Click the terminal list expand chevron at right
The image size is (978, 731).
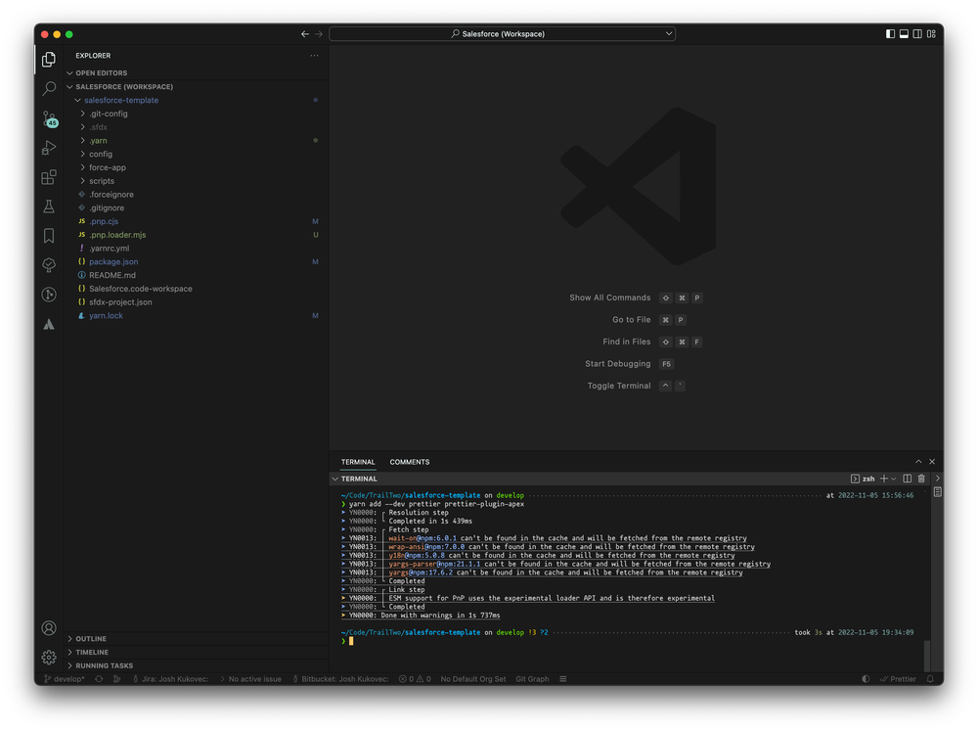pos(938,479)
